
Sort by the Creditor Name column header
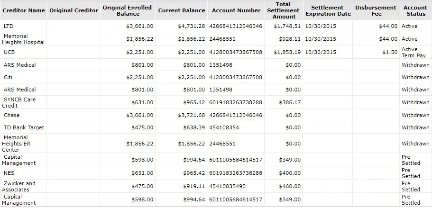[24, 10]
